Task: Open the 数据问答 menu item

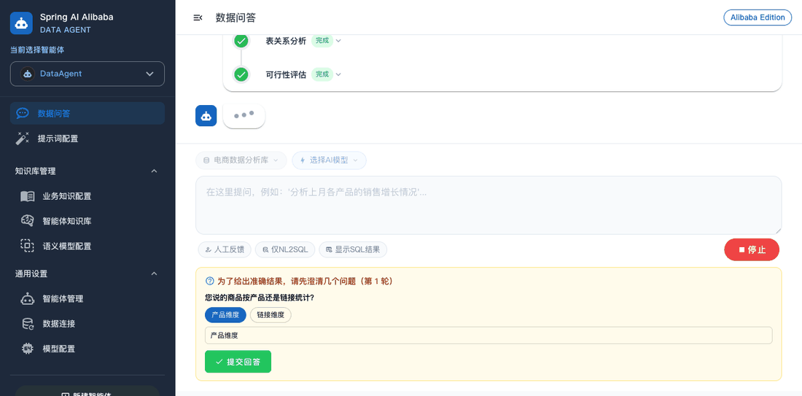Action: (87, 113)
